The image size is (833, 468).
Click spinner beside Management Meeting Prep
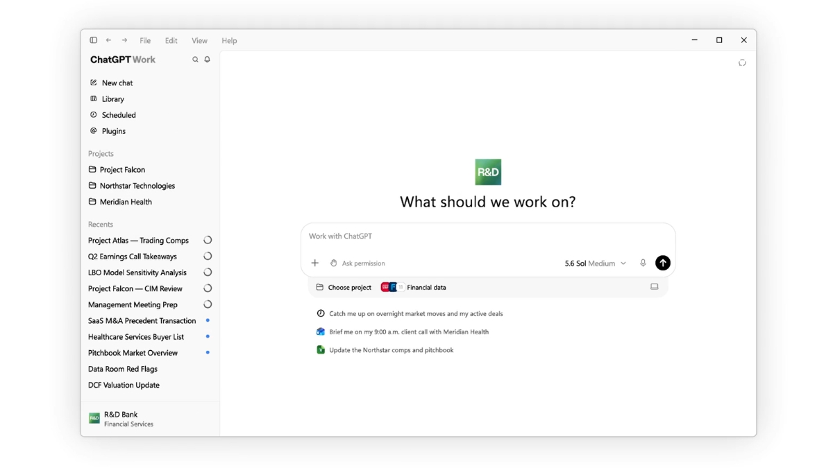point(208,304)
